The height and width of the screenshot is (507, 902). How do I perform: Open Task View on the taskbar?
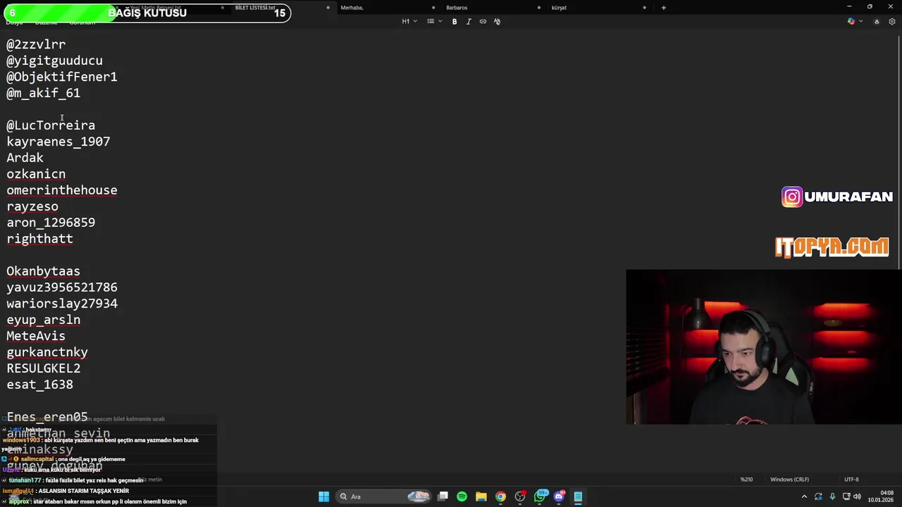[443, 496]
